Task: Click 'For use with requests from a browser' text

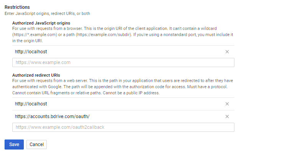Action: pyautogui.click(x=47, y=29)
